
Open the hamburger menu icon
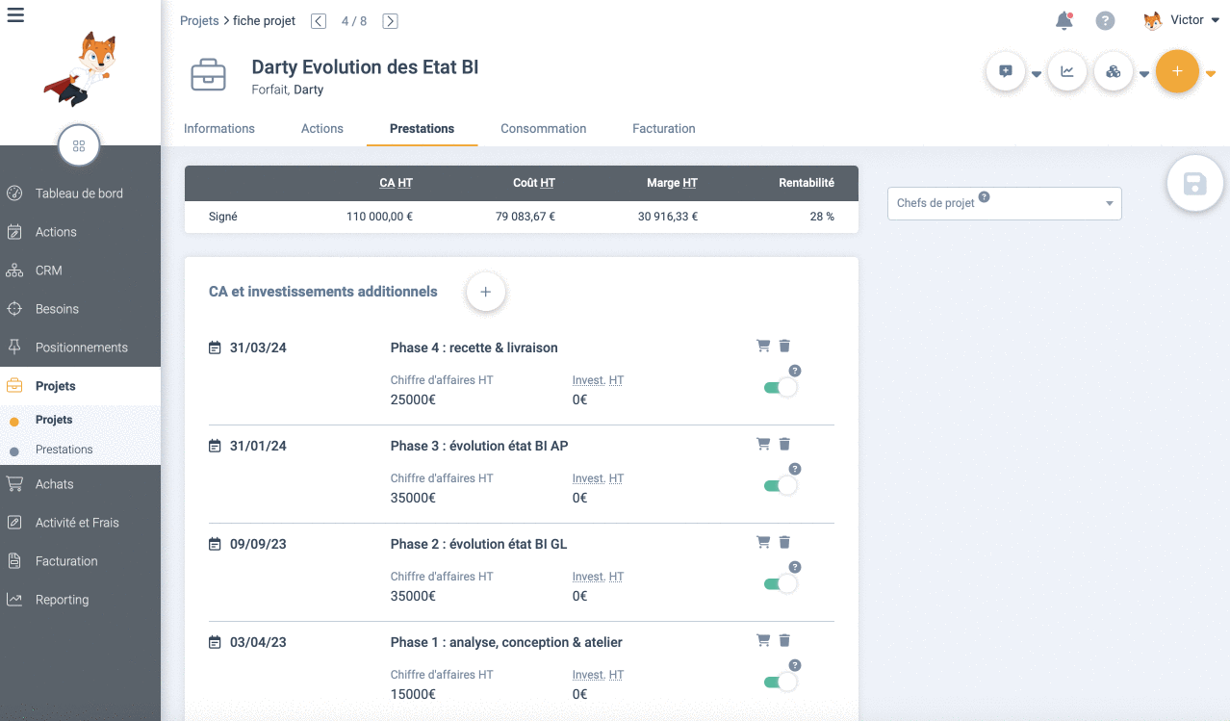15,14
